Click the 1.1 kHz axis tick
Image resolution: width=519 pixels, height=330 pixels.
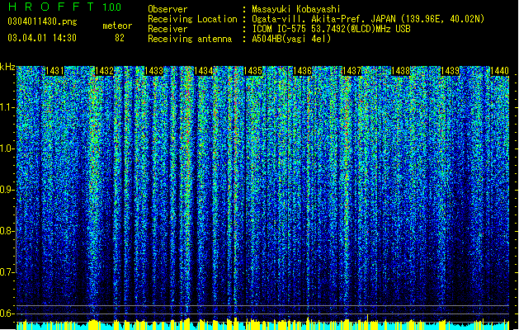(x=7, y=107)
